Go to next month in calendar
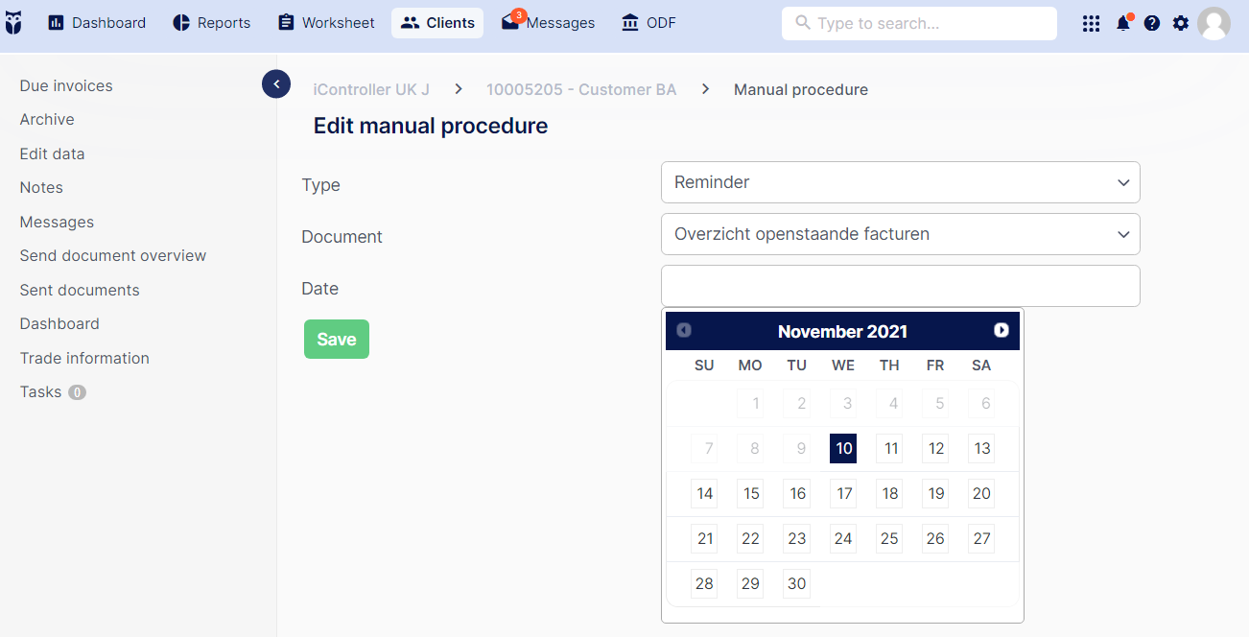 pyautogui.click(x=1002, y=330)
